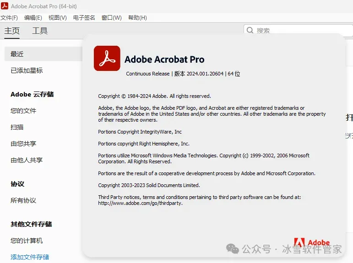This screenshot has width=353, height=263.
Task: Switch to the 主页 tab
Action: [12, 31]
